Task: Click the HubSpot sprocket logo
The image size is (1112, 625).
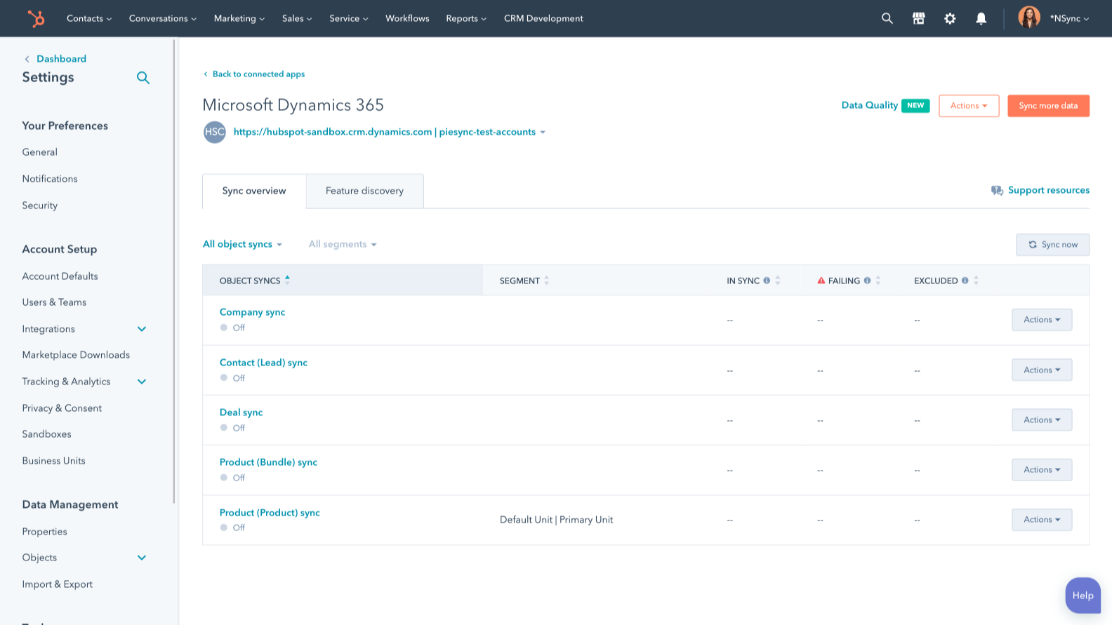Action: pos(36,18)
